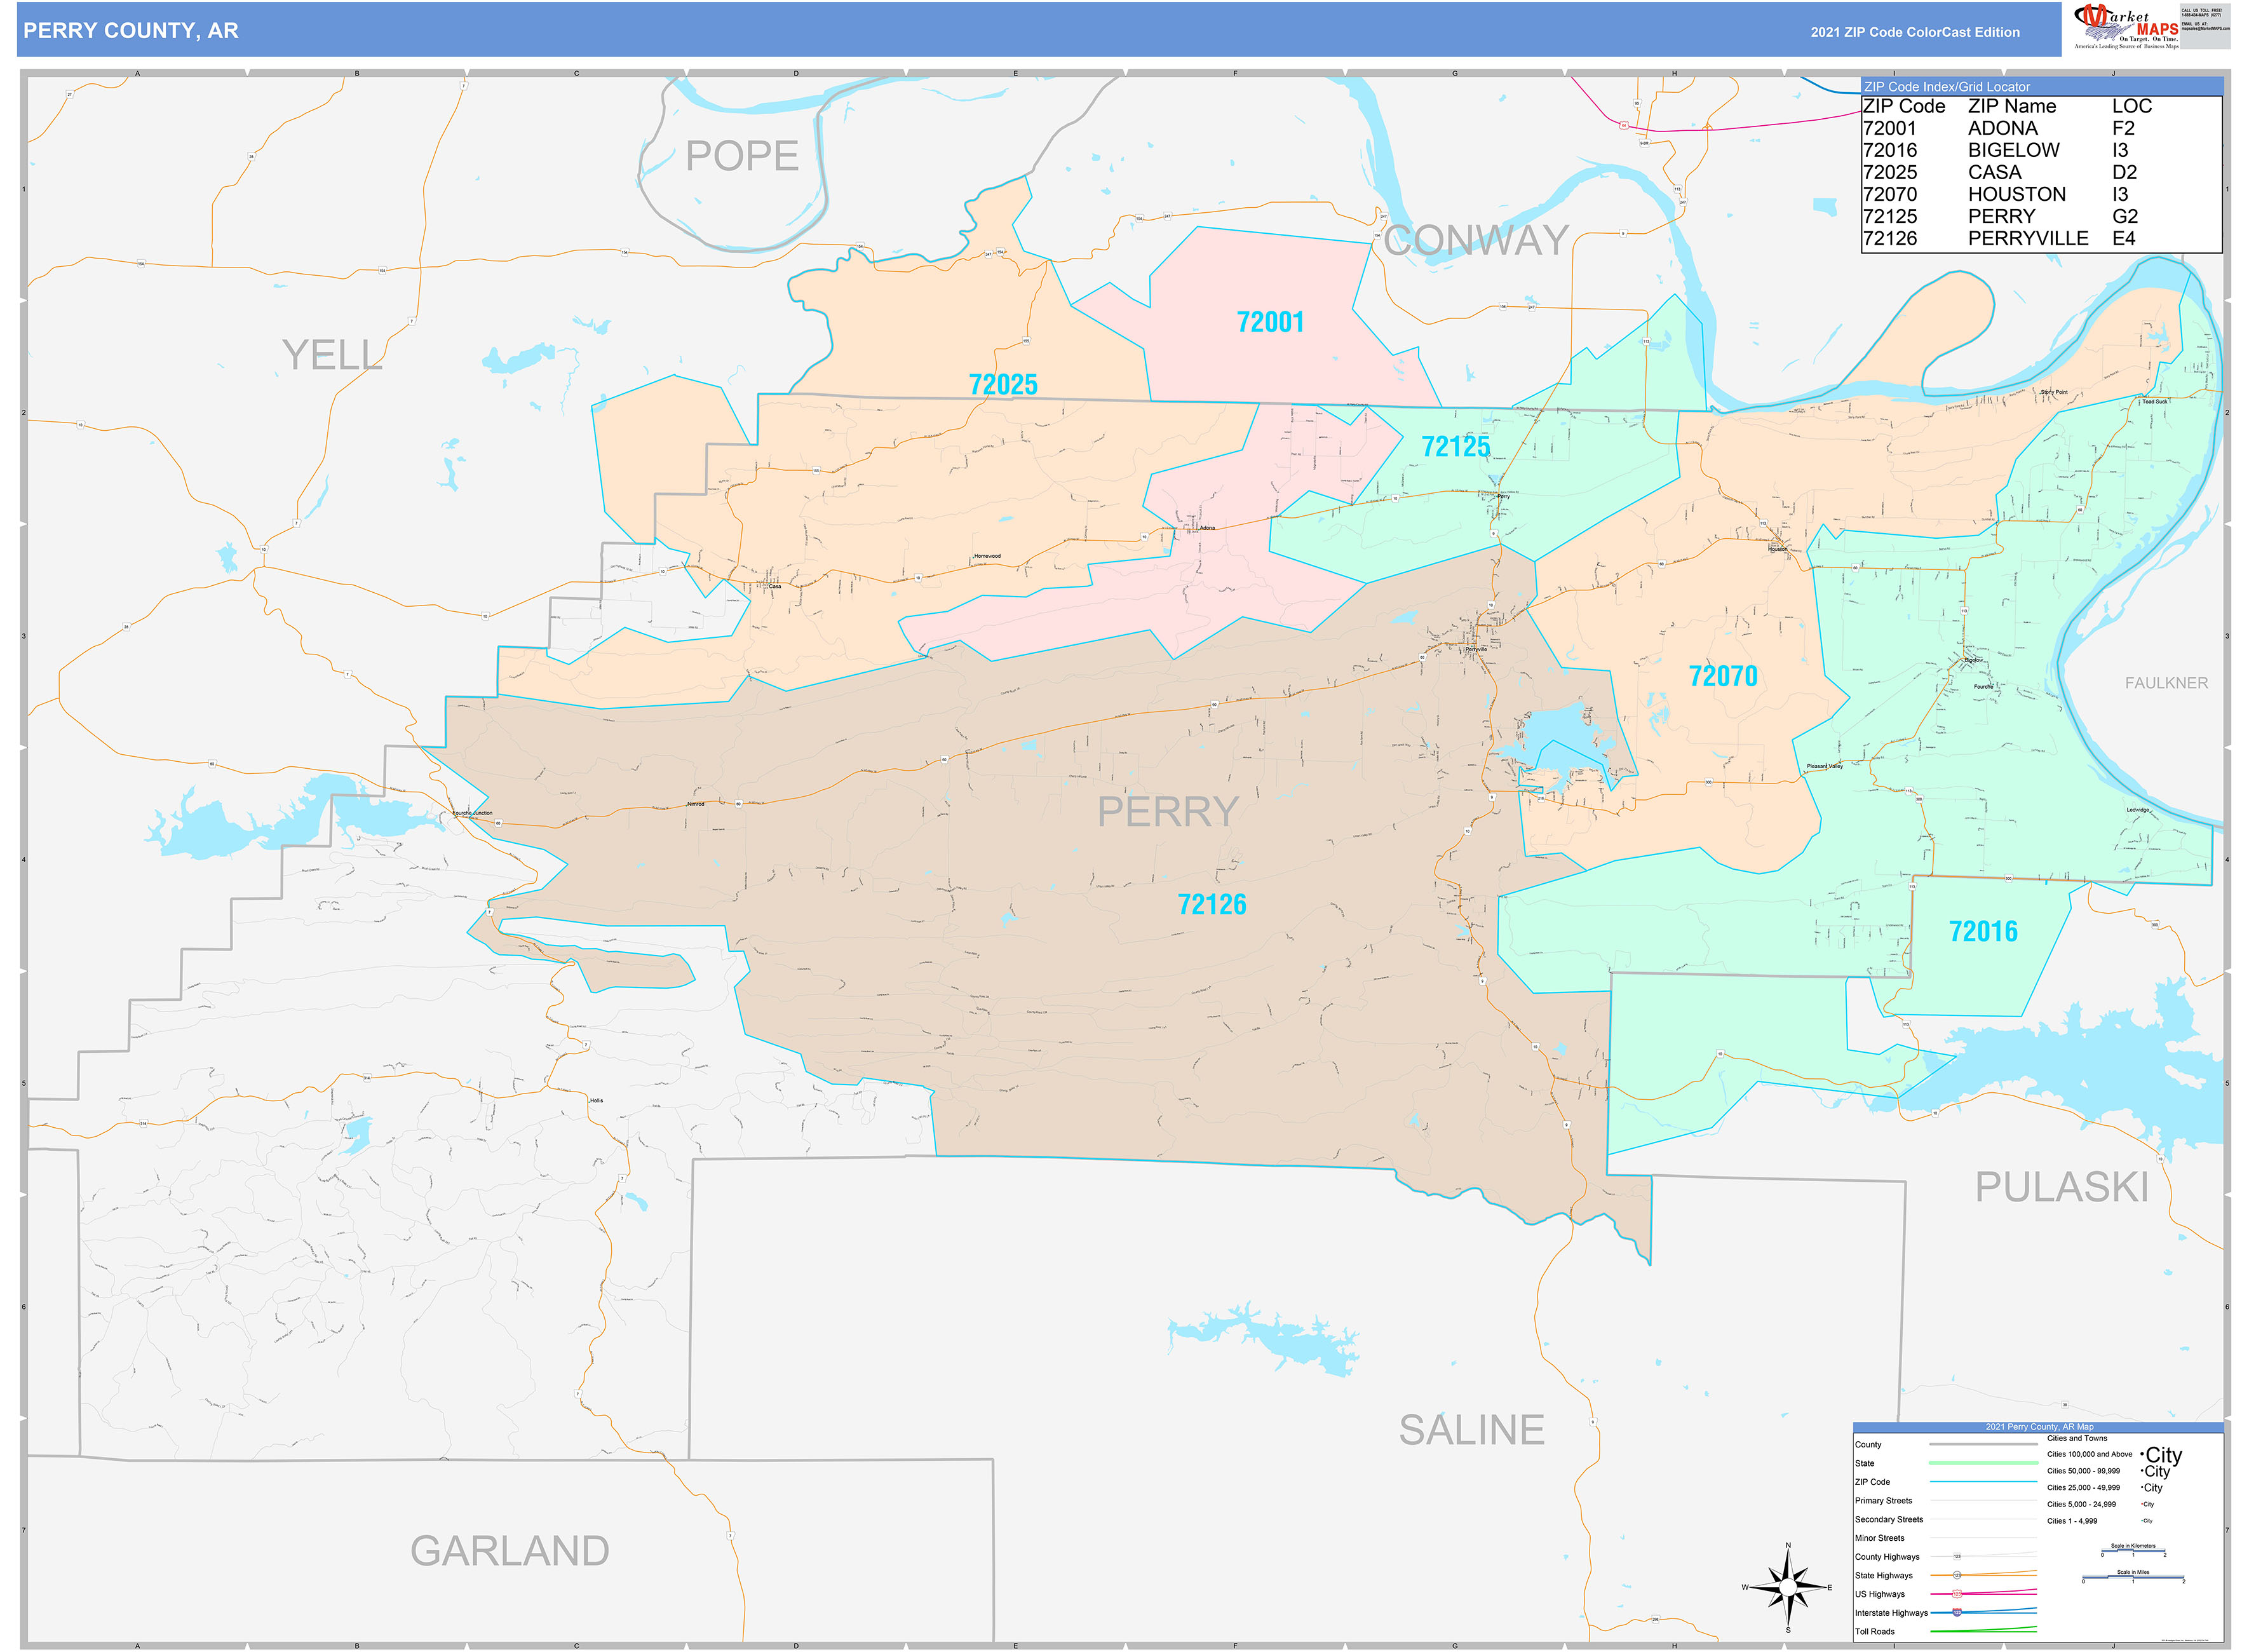This screenshot has height=1652, width=2242.
Task: Select the State Highways route marker icon
Action: point(1957,1575)
